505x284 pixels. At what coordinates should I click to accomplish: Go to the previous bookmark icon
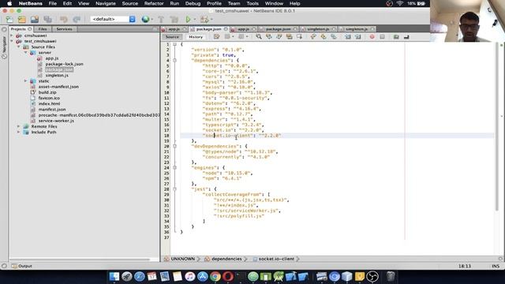click(x=313, y=37)
